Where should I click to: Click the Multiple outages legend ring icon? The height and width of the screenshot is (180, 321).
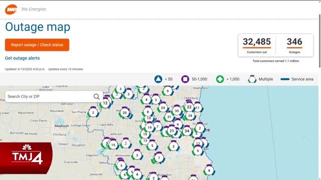[x=252, y=79]
